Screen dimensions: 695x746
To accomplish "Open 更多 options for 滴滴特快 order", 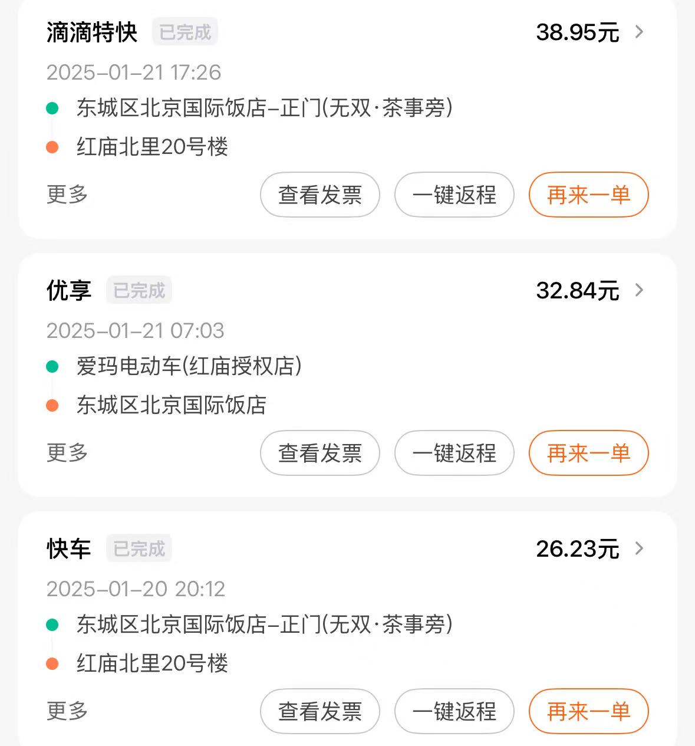I will [x=67, y=194].
